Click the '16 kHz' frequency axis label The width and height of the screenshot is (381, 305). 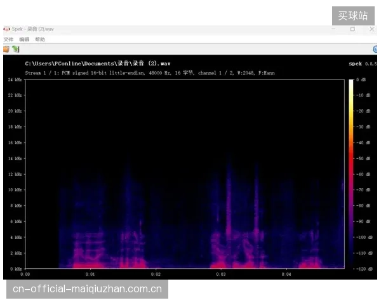click(x=15, y=143)
